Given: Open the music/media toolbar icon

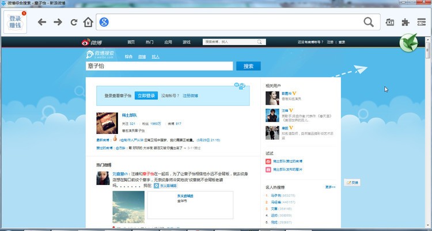Looking at the screenshot, I should 389,22.
